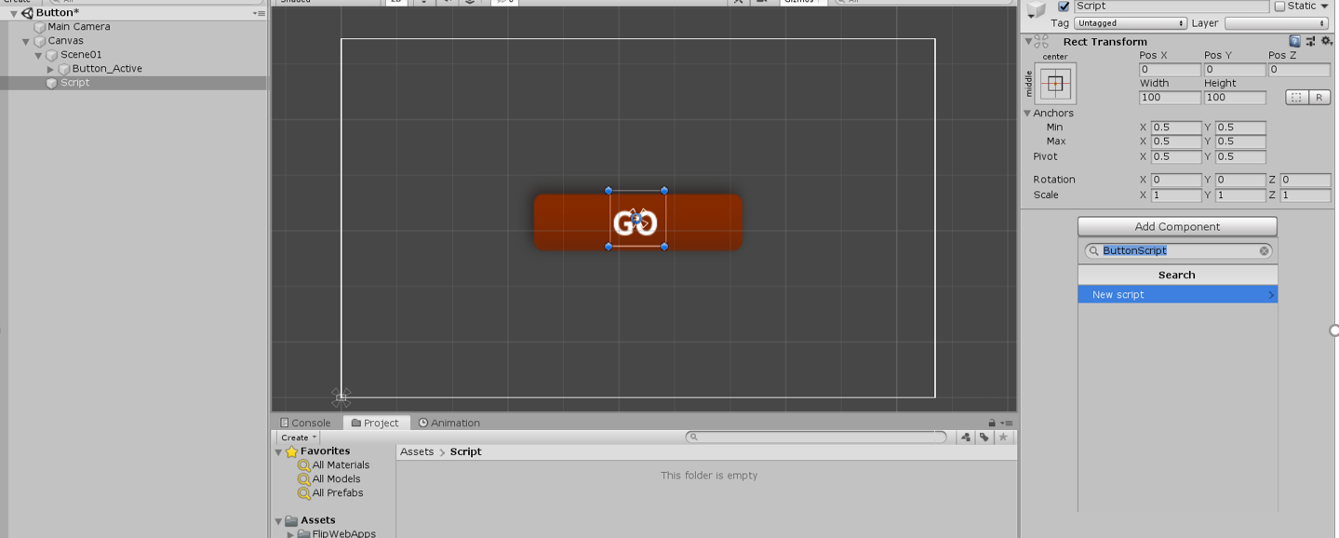Edit the GameObject name field Script
This screenshot has height=538, width=1339.
click(x=1172, y=7)
